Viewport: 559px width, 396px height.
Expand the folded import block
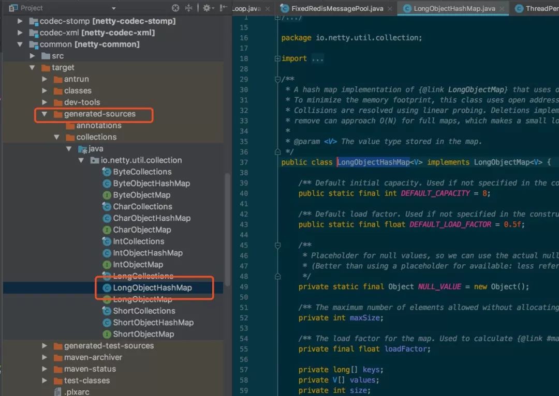277,58
